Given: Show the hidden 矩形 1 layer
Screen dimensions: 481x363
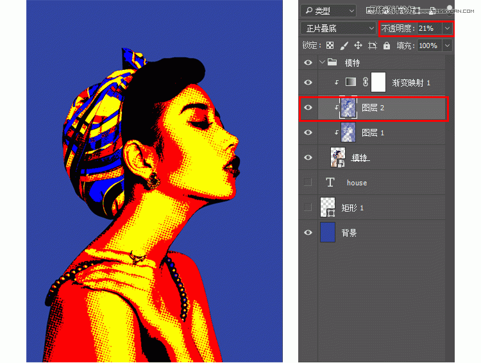Looking at the screenshot, I should tap(308, 207).
